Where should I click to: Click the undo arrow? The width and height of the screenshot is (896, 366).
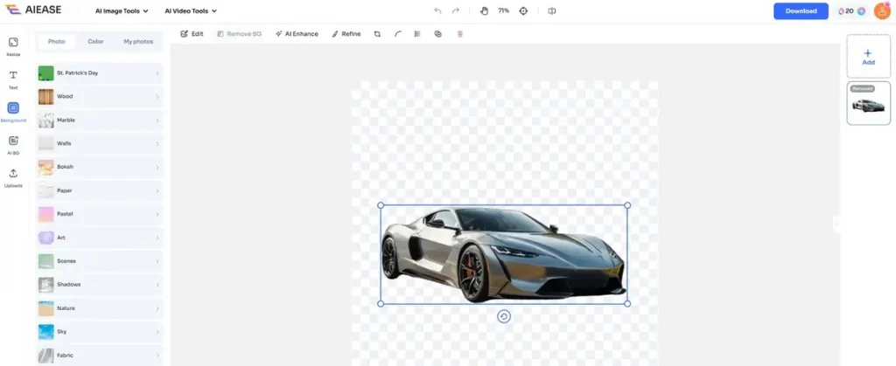point(438,11)
